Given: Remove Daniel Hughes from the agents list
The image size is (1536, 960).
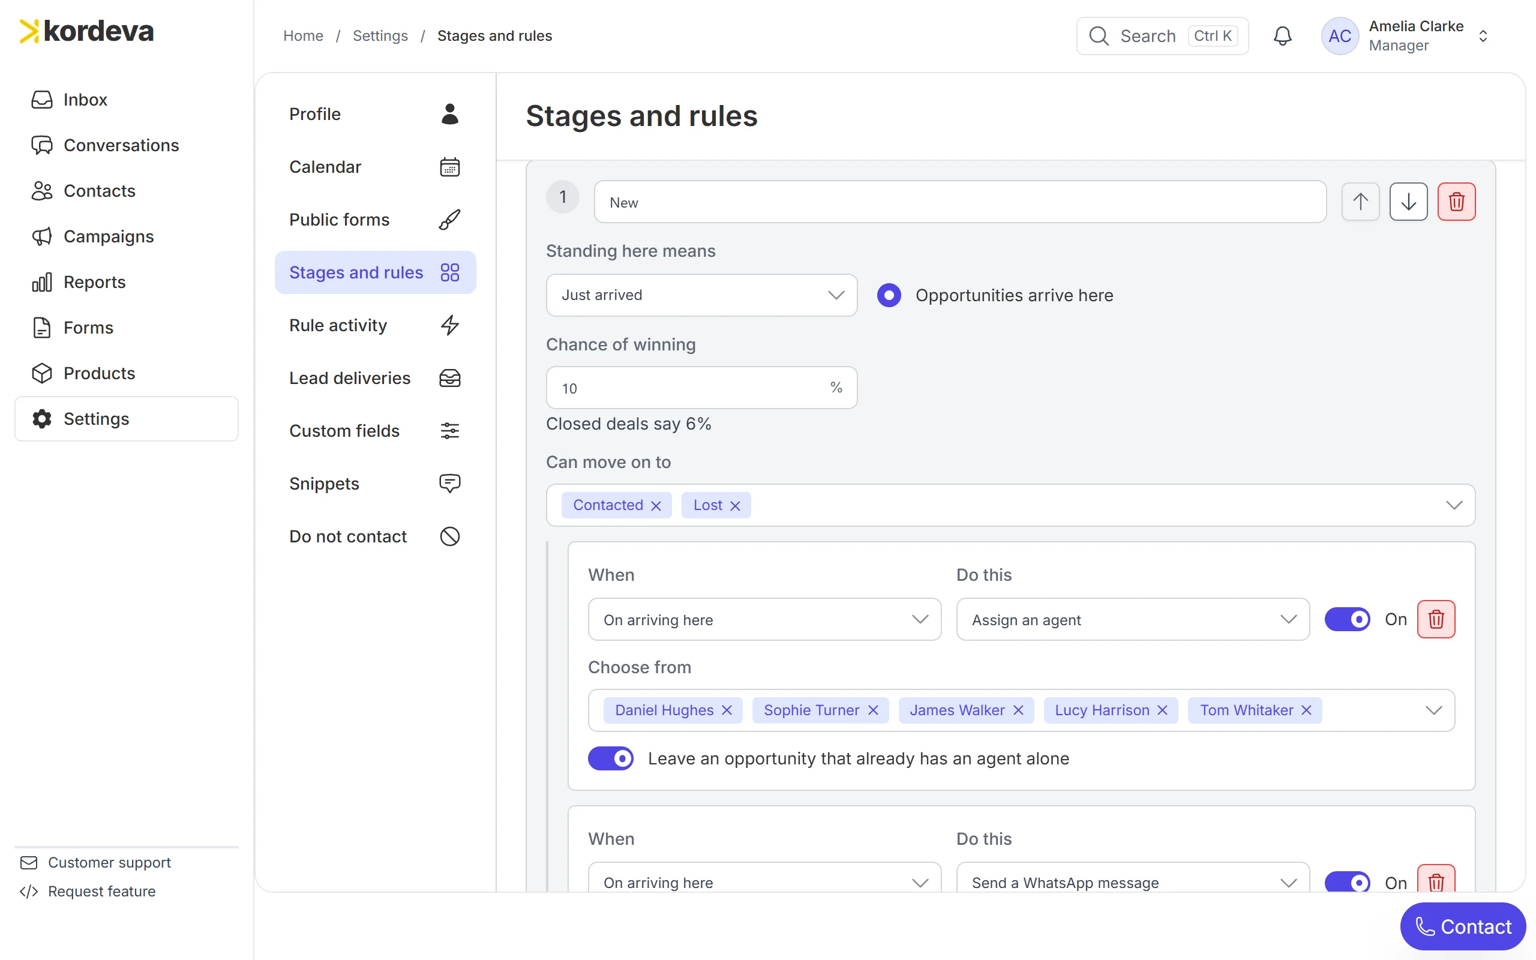Looking at the screenshot, I should point(727,710).
